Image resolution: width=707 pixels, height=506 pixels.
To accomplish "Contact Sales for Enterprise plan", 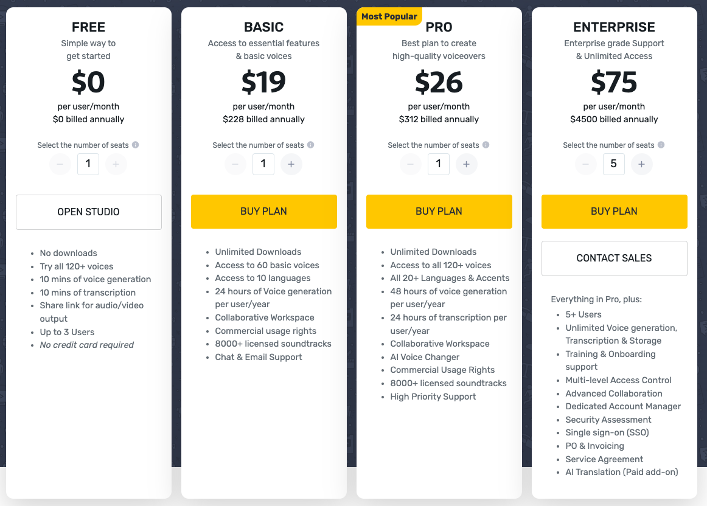I will click(615, 258).
